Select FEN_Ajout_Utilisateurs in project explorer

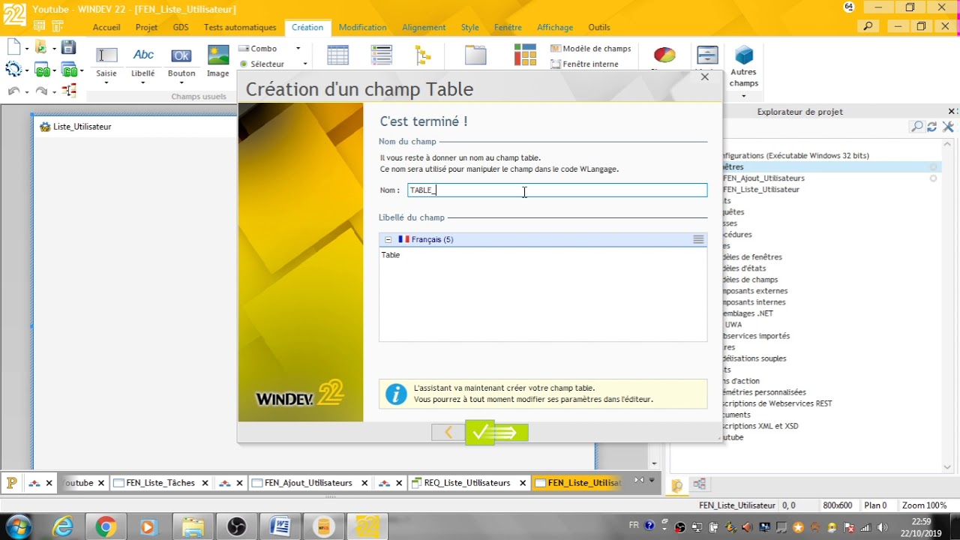click(763, 178)
